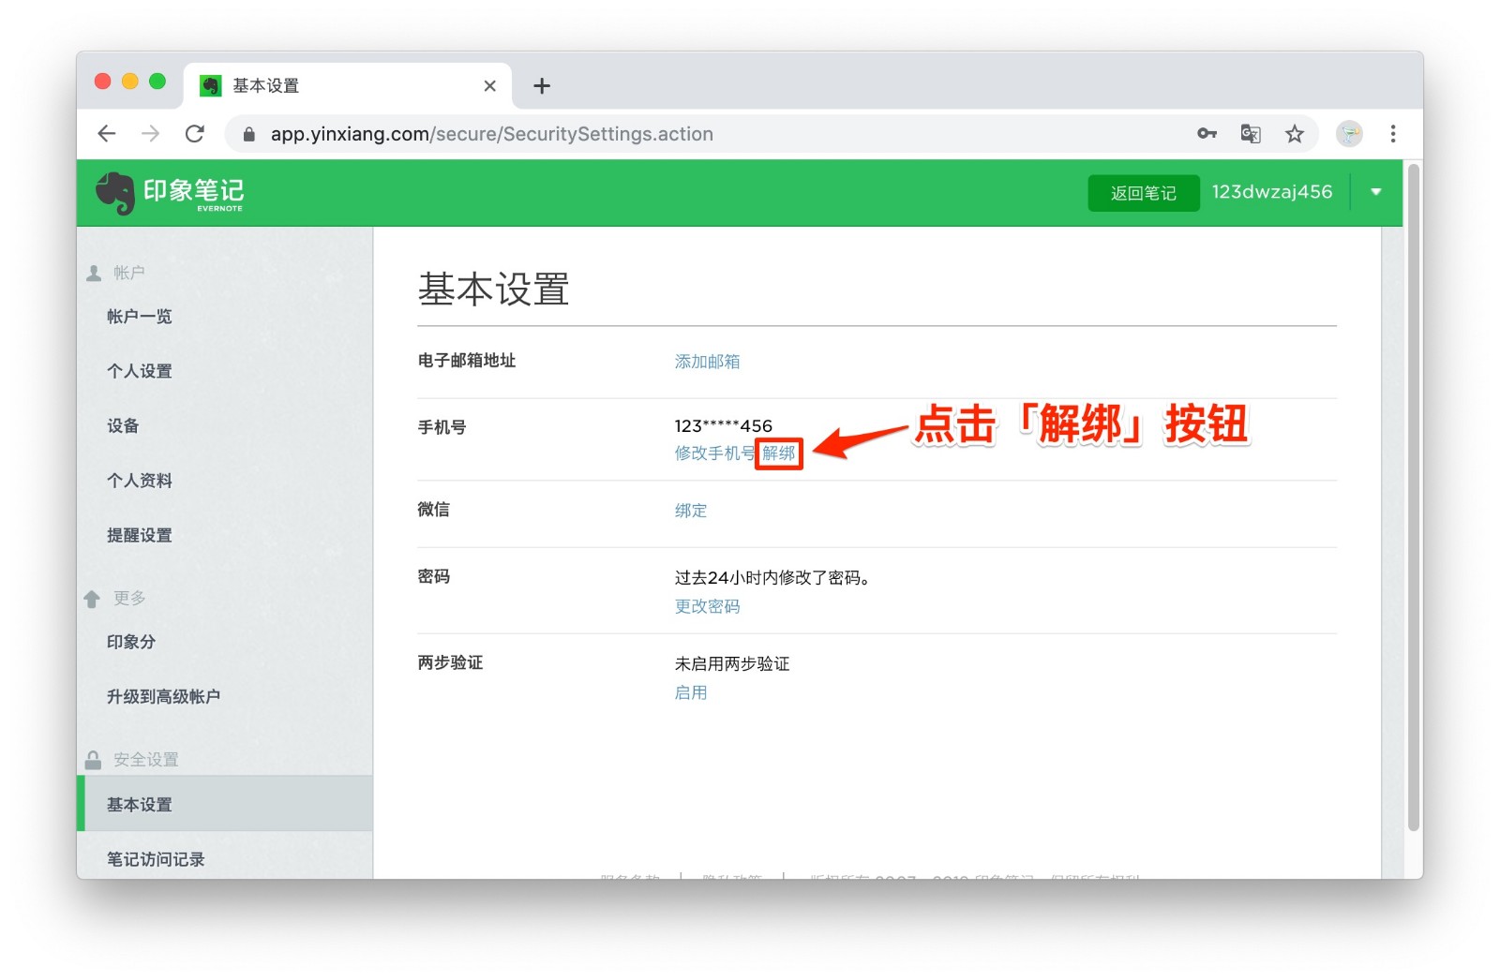Click the address bar URL
The height and width of the screenshot is (980, 1500).
tap(492, 134)
